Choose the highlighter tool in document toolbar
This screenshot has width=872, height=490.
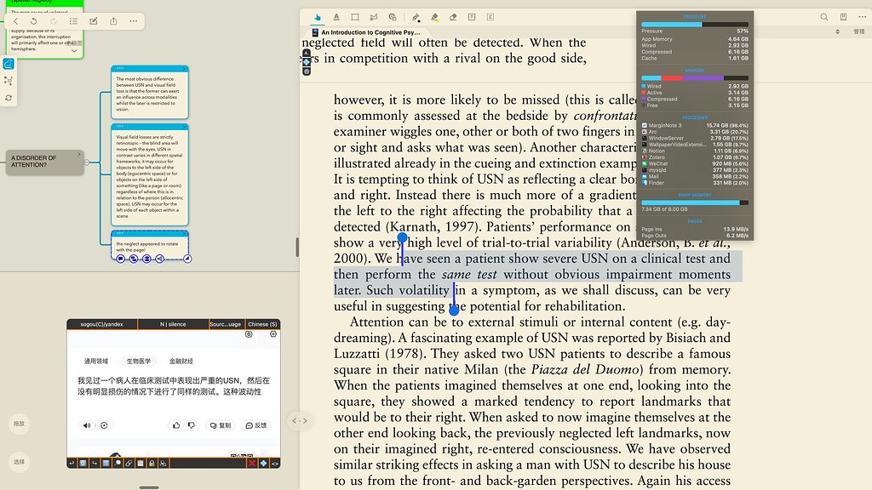point(434,17)
